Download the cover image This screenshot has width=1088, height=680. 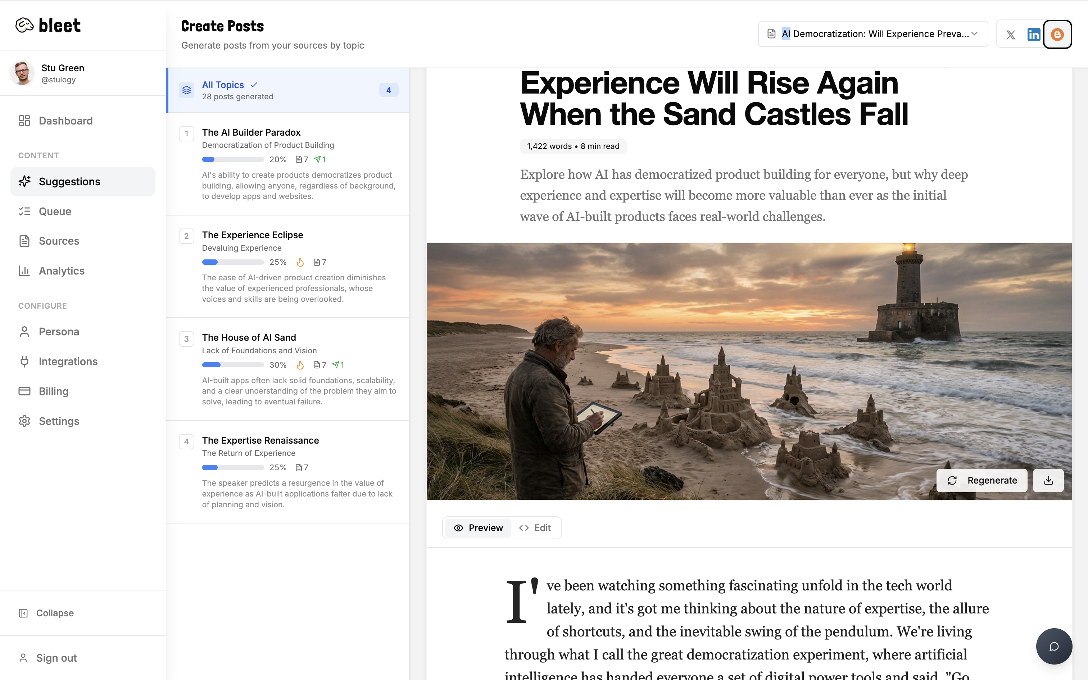[x=1048, y=480]
